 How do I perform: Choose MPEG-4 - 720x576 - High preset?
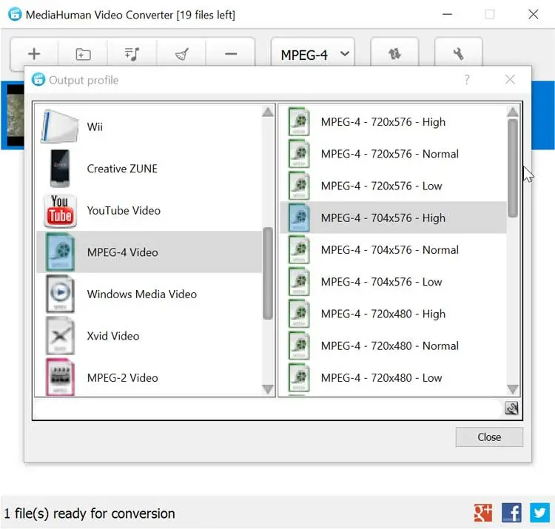pyautogui.click(x=393, y=122)
